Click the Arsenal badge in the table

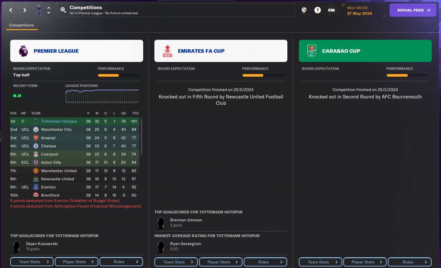click(35, 138)
